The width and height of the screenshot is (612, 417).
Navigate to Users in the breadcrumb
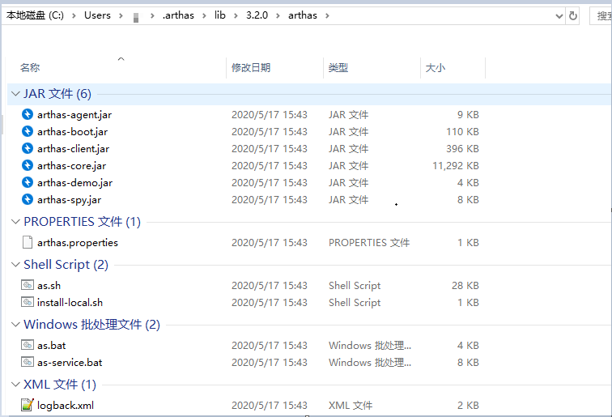click(x=97, y=15)
